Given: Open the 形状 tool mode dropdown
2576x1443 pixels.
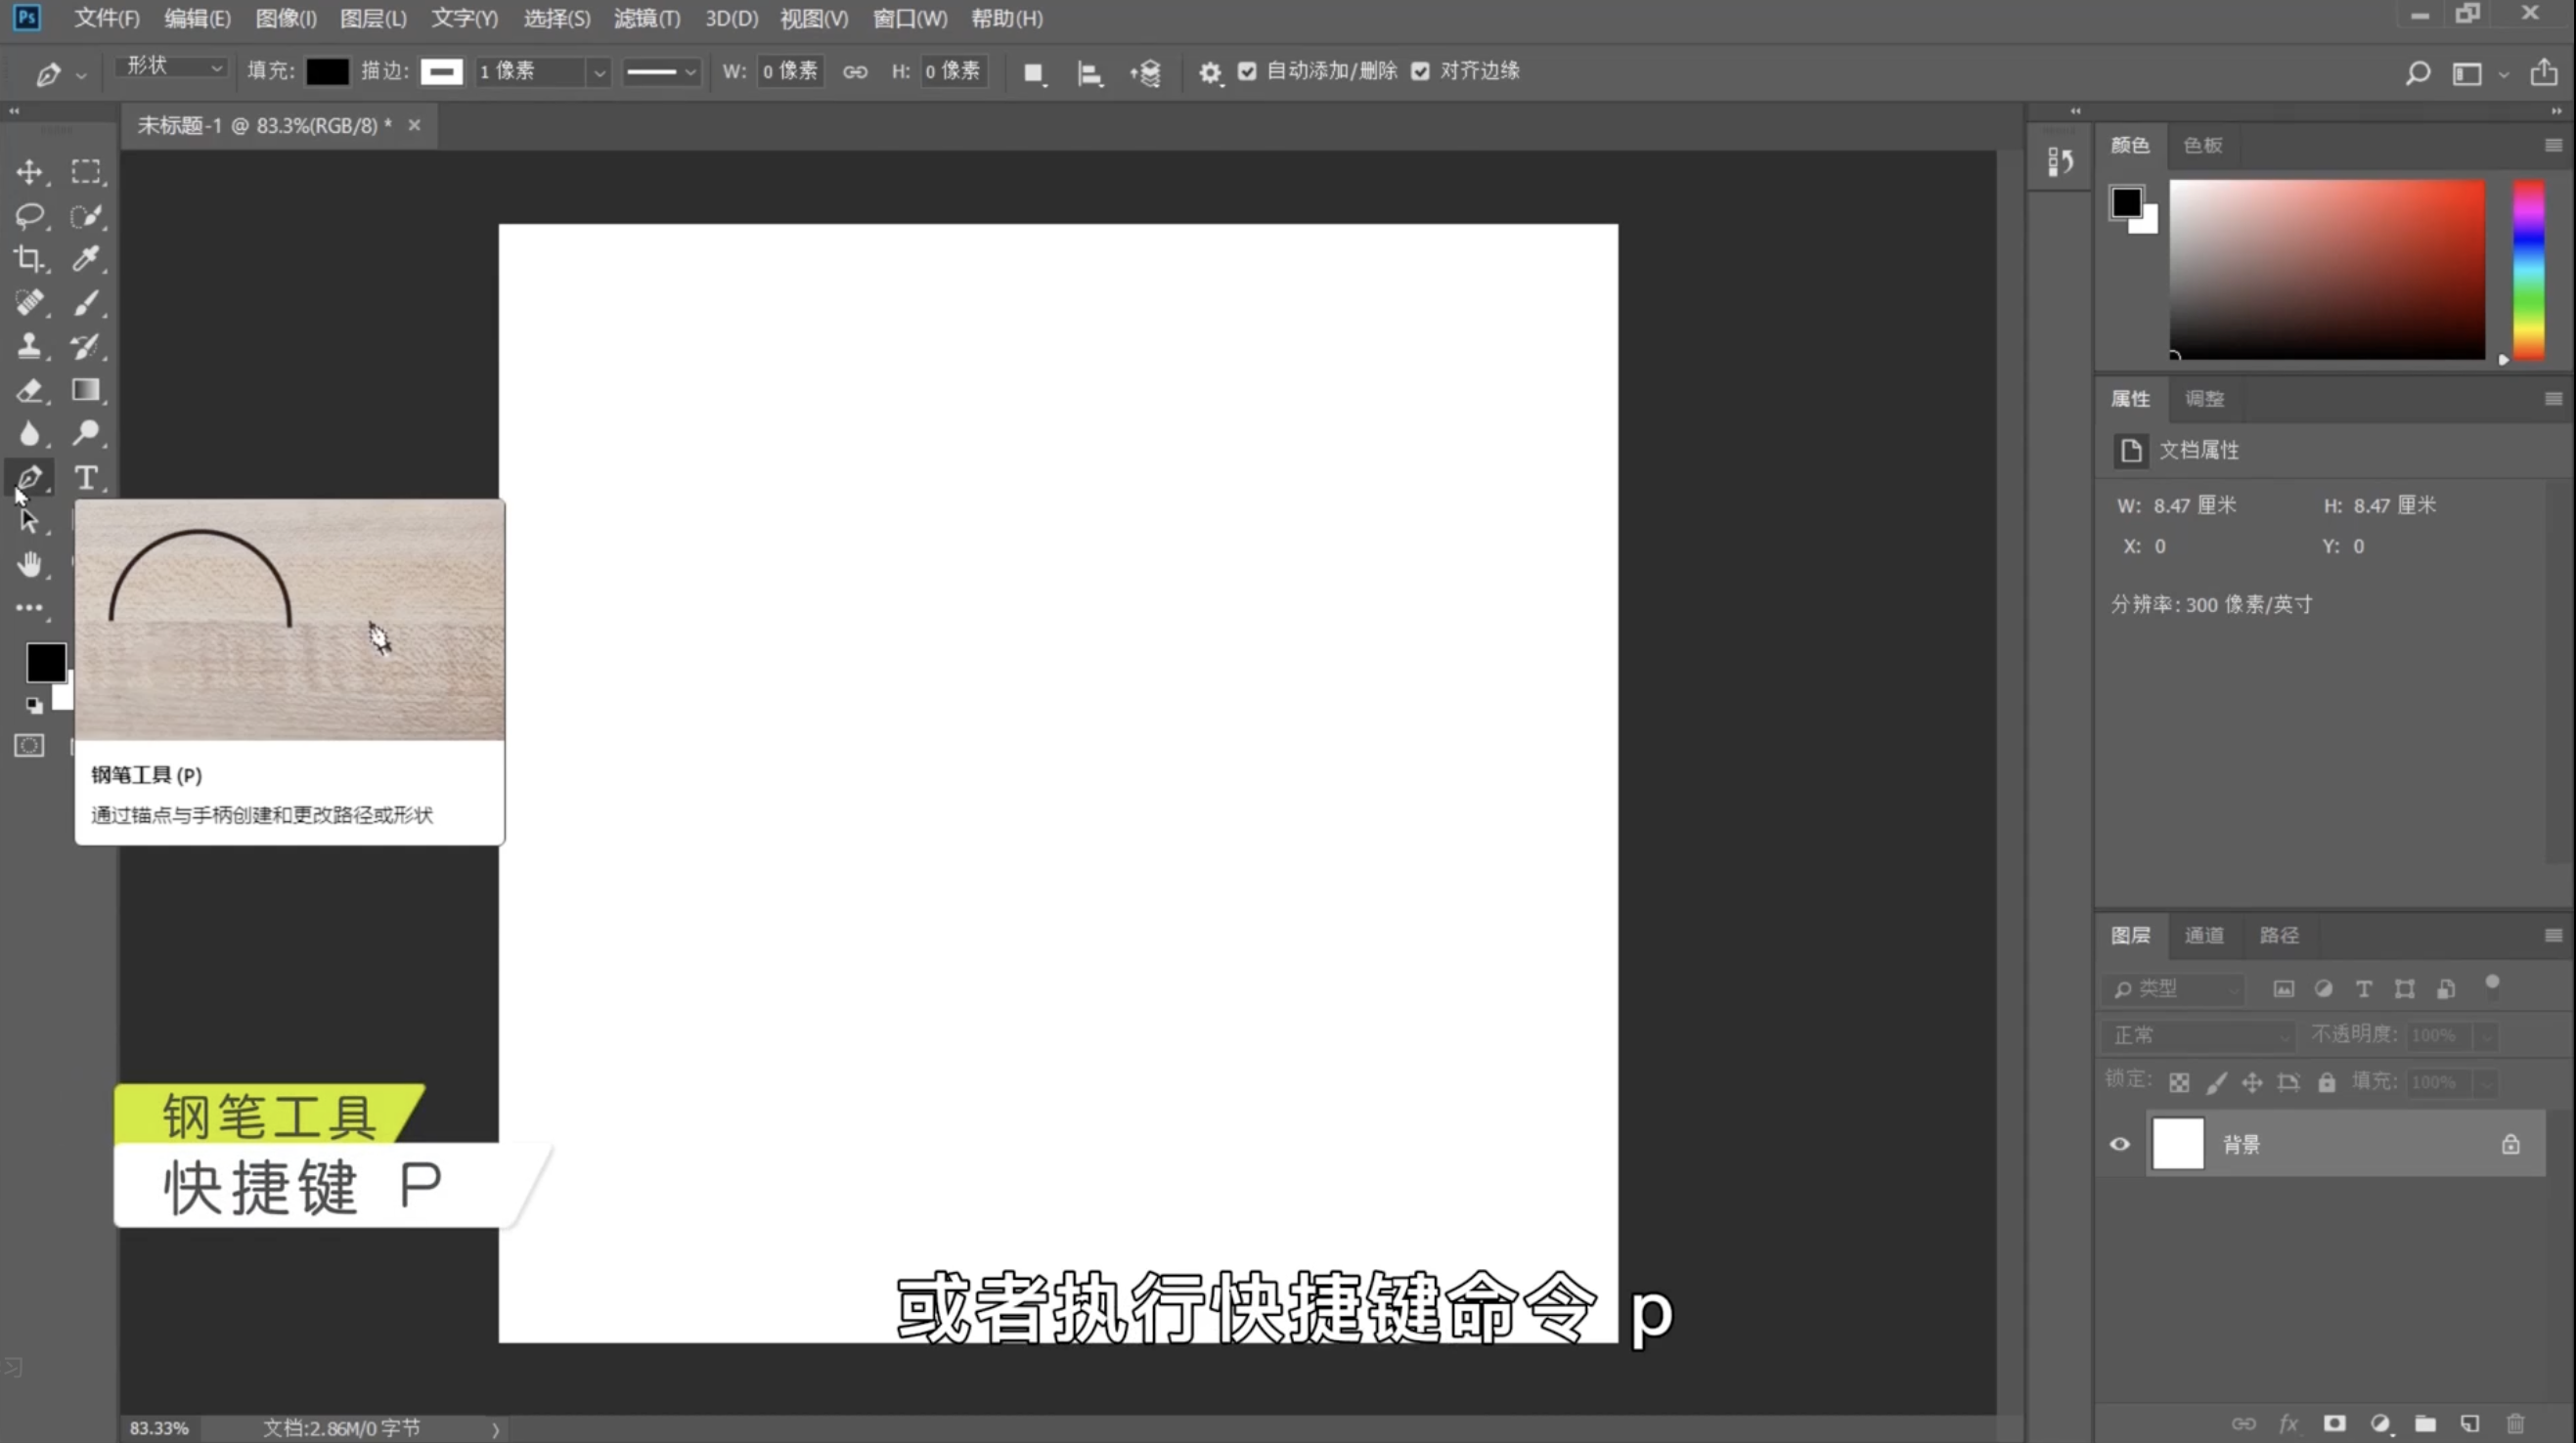Looking at the screenshot, I should point(173,67).
